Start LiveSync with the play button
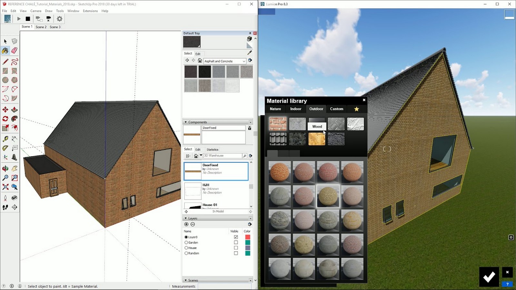 tap(19, 19)
